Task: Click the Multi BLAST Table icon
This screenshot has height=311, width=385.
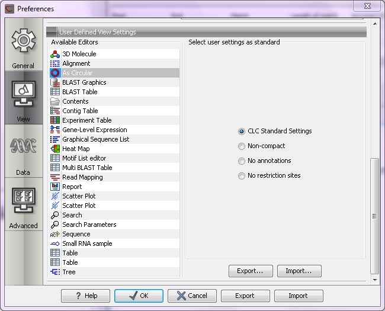Action: (55, 168)
